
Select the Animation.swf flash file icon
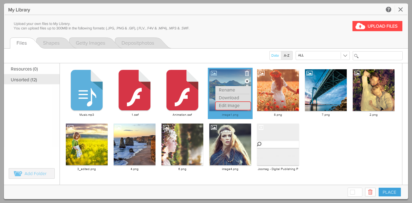[x=182, y=90]
